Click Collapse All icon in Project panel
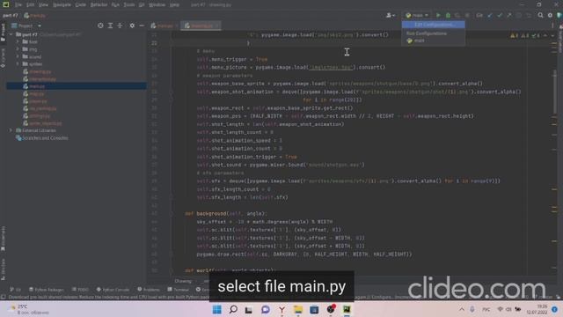The image size is (563, 317). point(120,26)
